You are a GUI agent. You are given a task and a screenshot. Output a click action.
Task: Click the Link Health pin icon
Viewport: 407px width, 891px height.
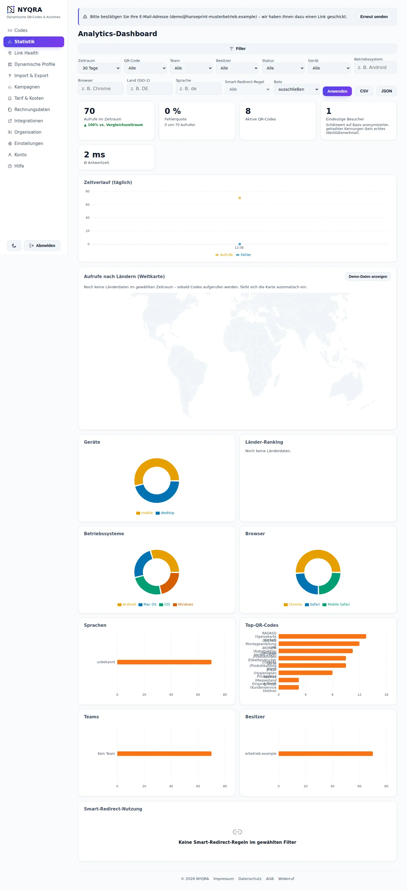pyautogui.click(x=10, y=53)
